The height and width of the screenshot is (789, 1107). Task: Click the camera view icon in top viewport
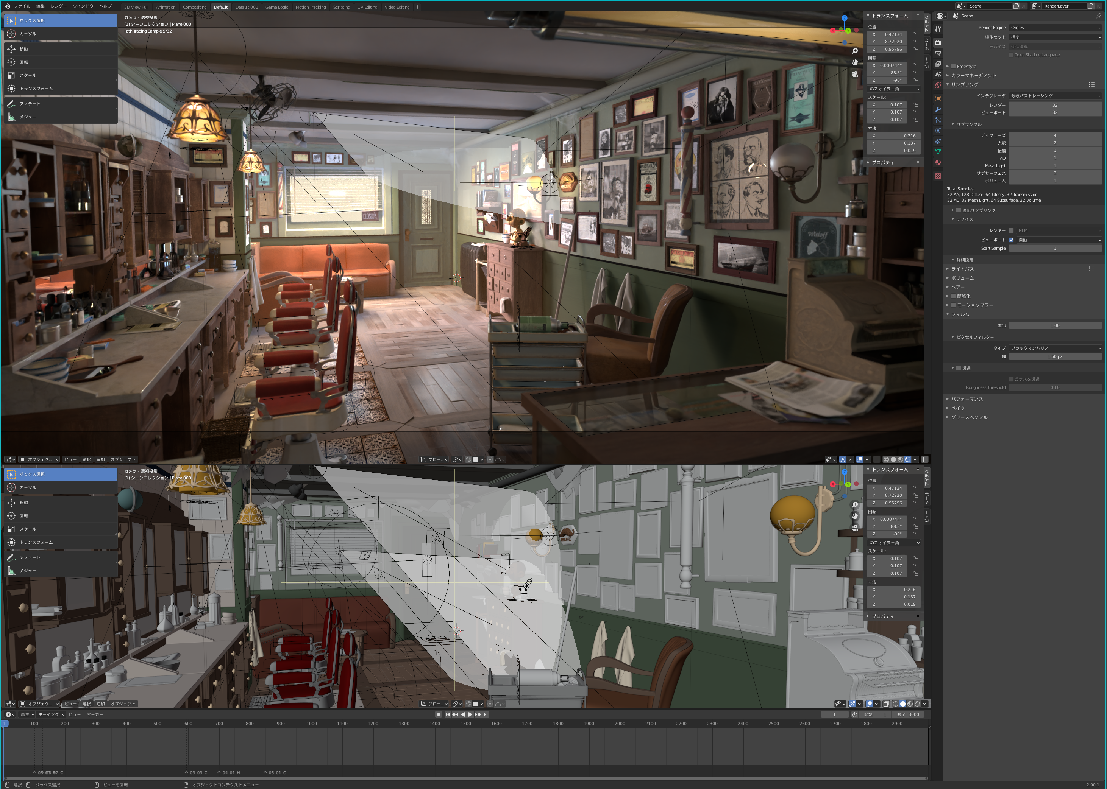(855, 74)
